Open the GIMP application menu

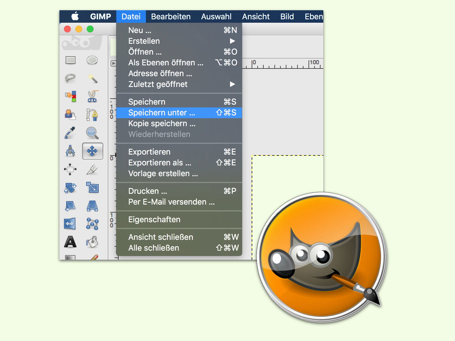click(x=100, y=16)
